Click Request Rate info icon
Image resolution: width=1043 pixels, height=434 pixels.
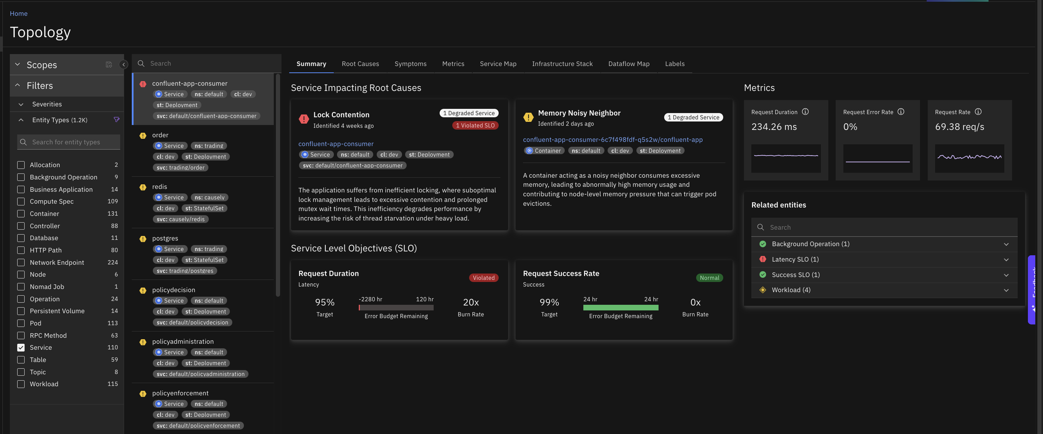(978, 112)
